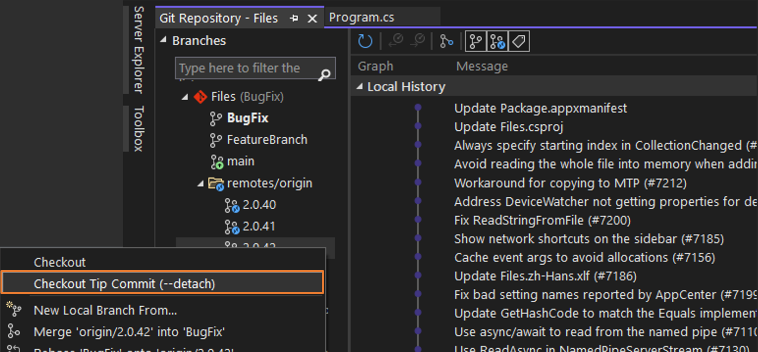758x352 pixels.
Task: Click the branch filter text box
Action: click(x=245, y=68)
